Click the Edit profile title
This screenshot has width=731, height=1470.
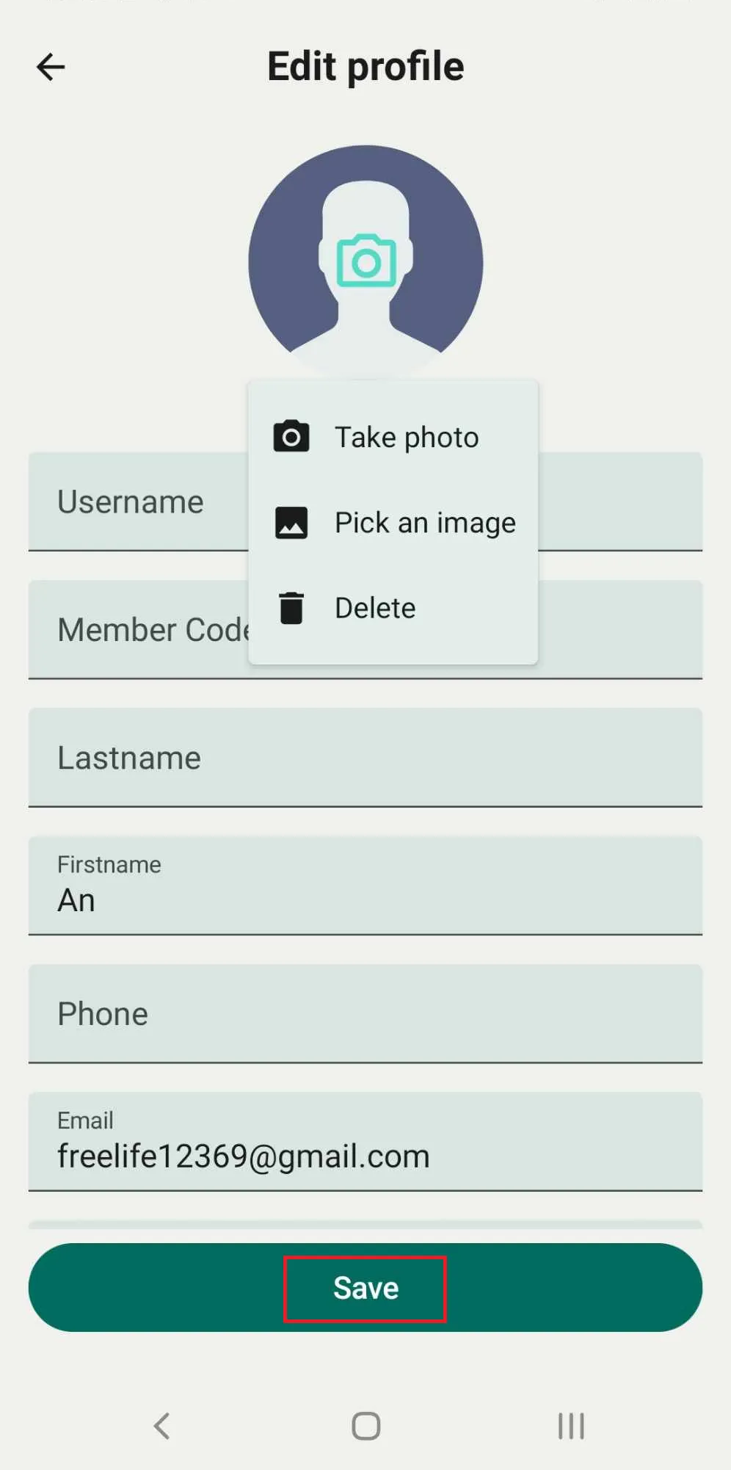[x=365, y=67]
